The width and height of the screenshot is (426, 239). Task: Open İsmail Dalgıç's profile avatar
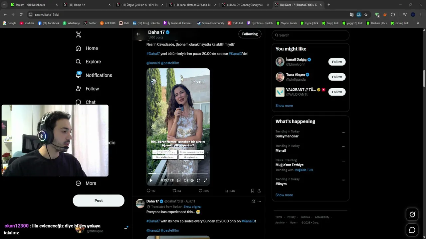pos(280,62)
